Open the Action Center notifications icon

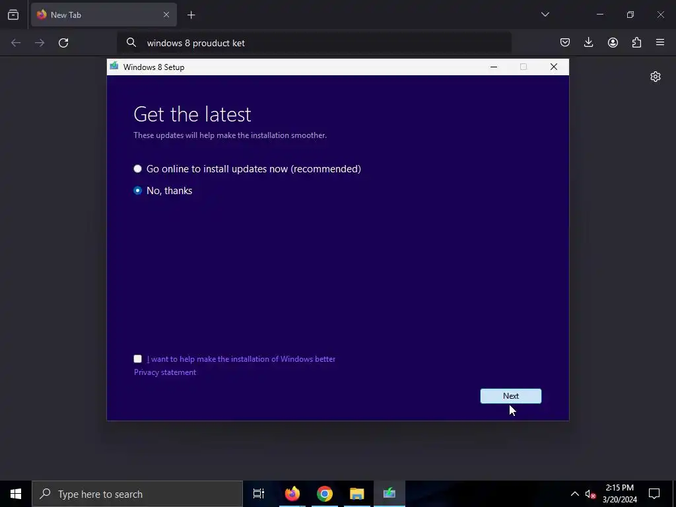tap(654, 494)
